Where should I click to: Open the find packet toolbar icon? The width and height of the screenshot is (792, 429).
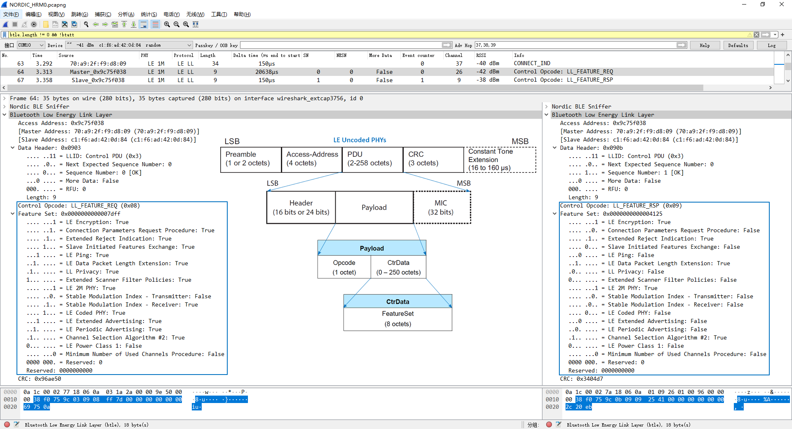86,24
